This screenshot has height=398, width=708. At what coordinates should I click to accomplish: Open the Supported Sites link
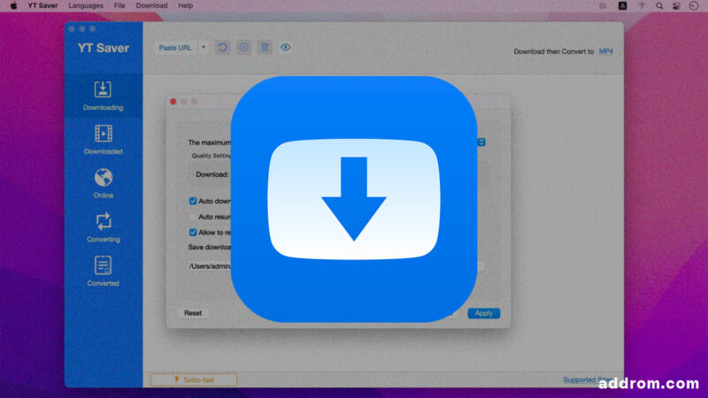point(588,380)
